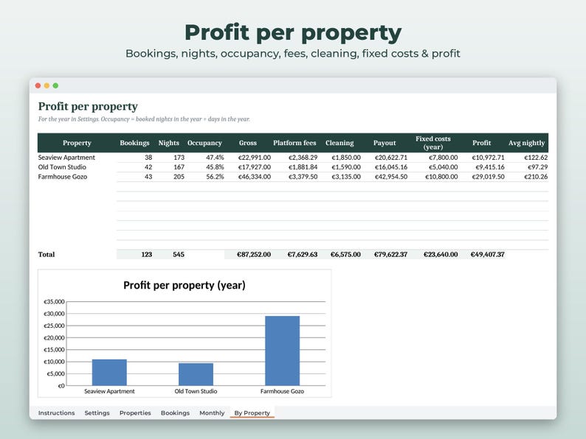The image size is (586, 439).
Task: Select the Farmhouse Gozo chart bar
Action: 282,351
